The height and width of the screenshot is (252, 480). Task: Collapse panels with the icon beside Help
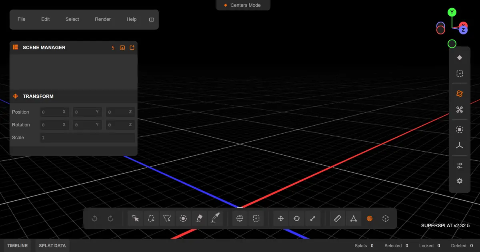tap(152, 19)
